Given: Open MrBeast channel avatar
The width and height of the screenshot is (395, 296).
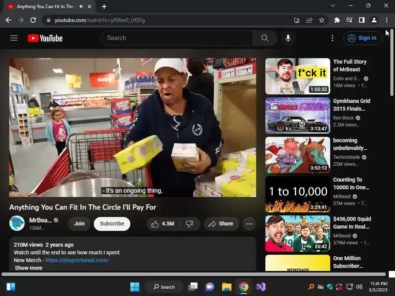Looking at the screenshot, I should tap(17, 223).
